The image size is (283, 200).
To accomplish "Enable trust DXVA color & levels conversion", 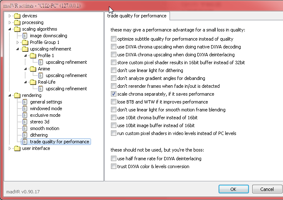I will pos(113,166).
